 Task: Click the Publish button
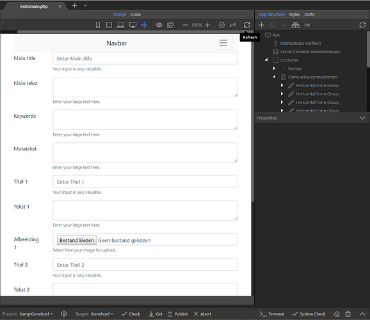[x=178, y=314]
